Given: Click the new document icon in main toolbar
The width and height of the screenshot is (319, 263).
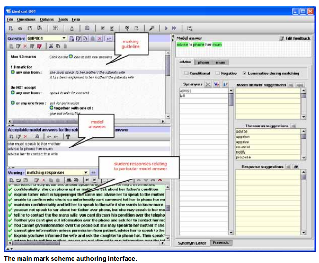Looking at the screenshot, I should [x=11, y=28].
